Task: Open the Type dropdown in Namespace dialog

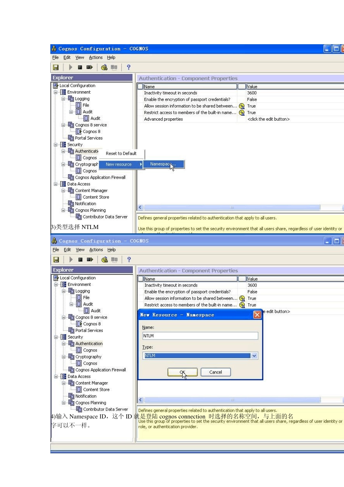Action: (x=254, y=356)
